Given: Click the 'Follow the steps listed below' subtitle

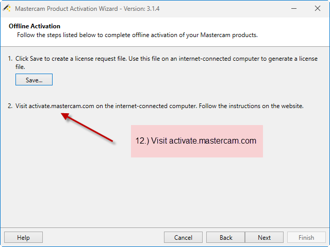Looking at the screenshot, I should point(137,35).
